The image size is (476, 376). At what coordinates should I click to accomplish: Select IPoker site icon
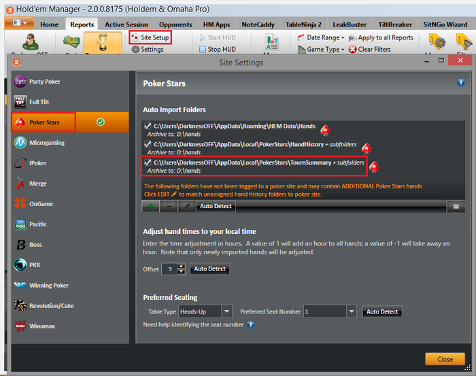click(20, 163)
